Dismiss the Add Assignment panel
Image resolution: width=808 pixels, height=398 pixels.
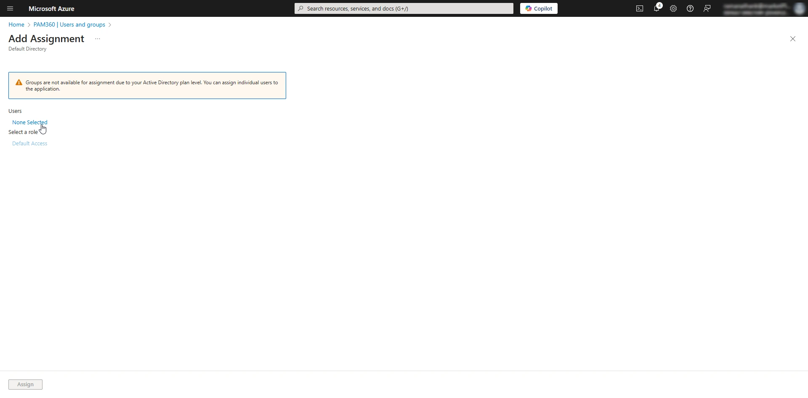(793, 38)
